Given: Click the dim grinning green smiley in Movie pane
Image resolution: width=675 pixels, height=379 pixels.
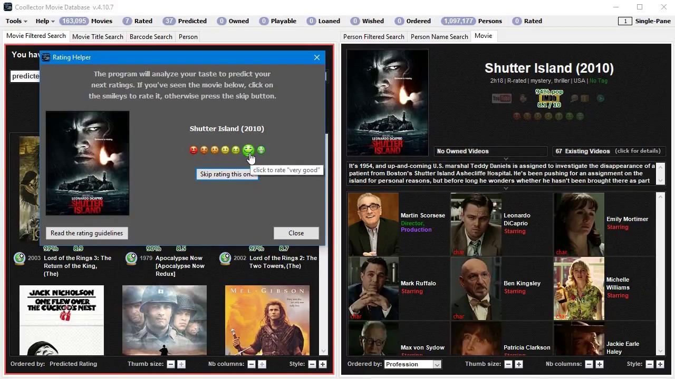Looking at the screenshot, I should coord(580,116).
